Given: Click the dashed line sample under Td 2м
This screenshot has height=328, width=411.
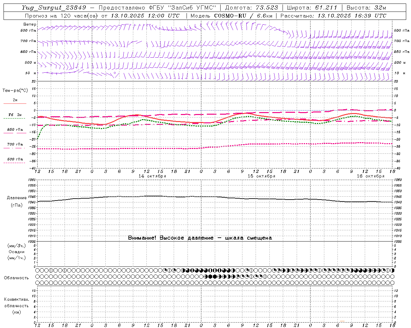Looking at the screenshot, I should click(14, 119).
